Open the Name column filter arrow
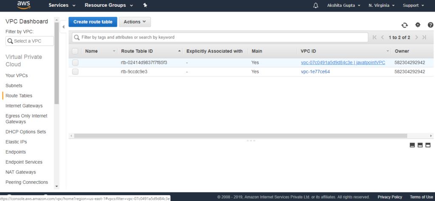The image size is (435, 201). pos(114,52)
